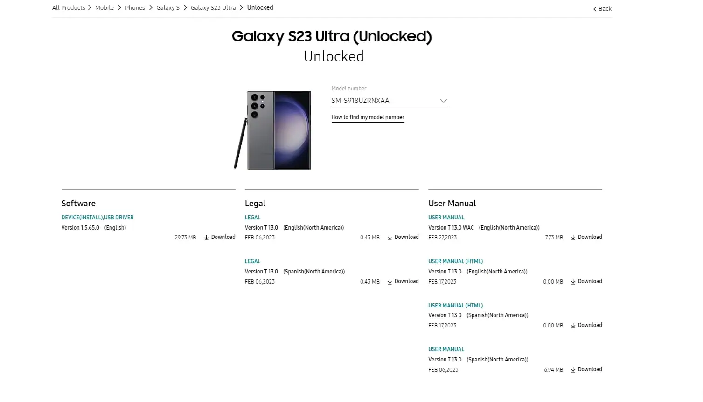Go to All Products breadcrumb
This screenshot has height=402, width=703.
coord(69,8)
